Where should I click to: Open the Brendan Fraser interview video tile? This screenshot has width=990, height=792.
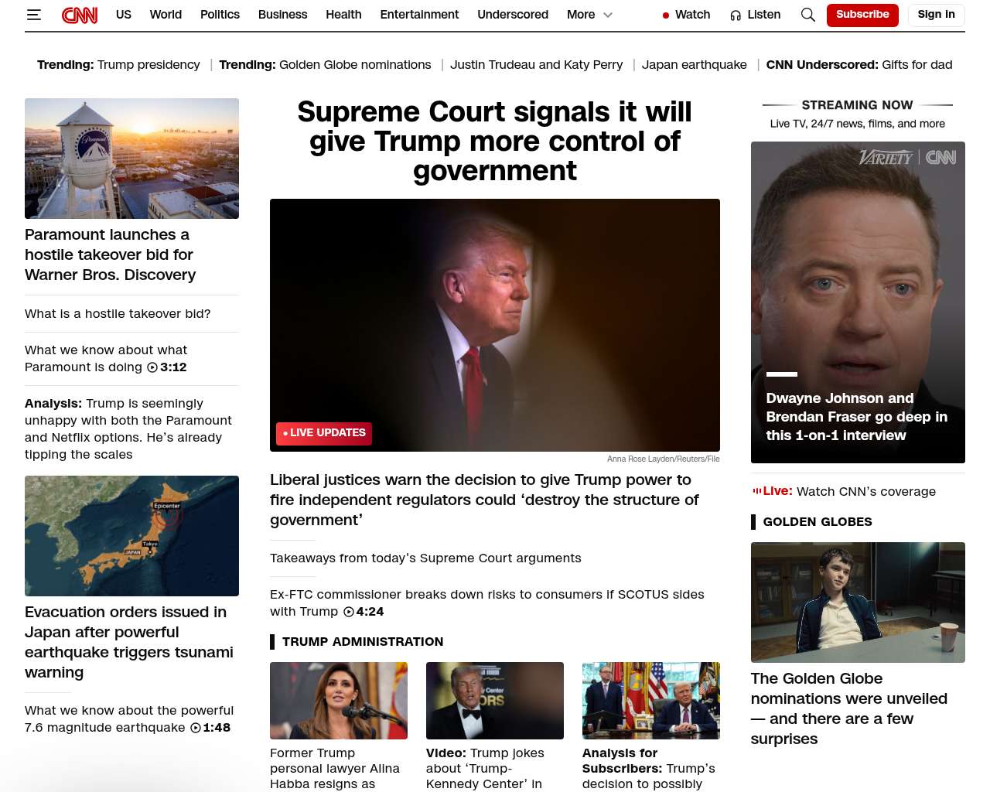[x=858, y=302]
